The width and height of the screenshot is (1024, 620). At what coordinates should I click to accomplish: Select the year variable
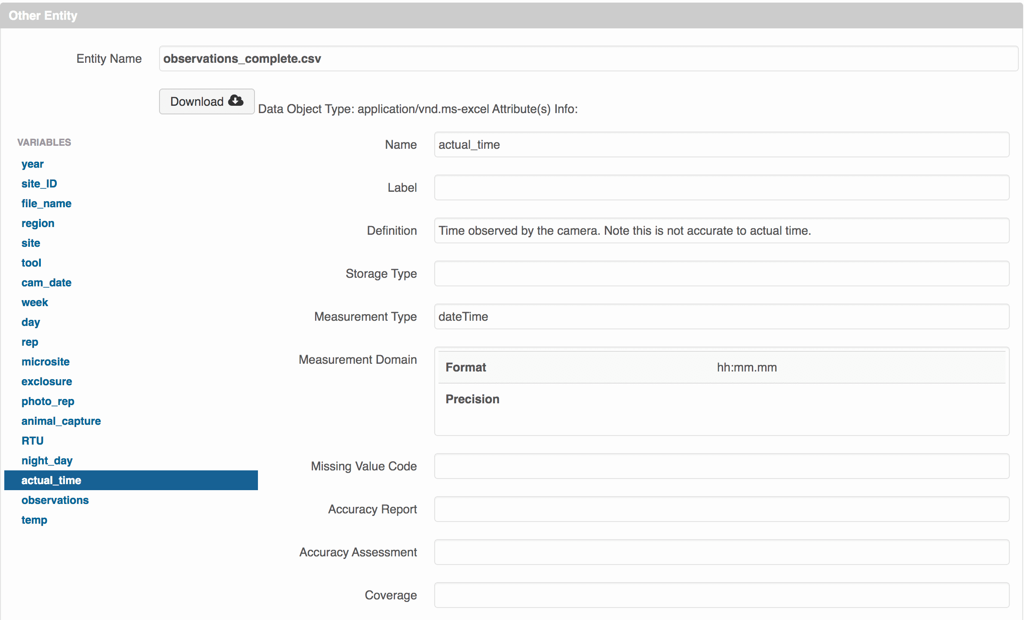(x=33, y=164)
